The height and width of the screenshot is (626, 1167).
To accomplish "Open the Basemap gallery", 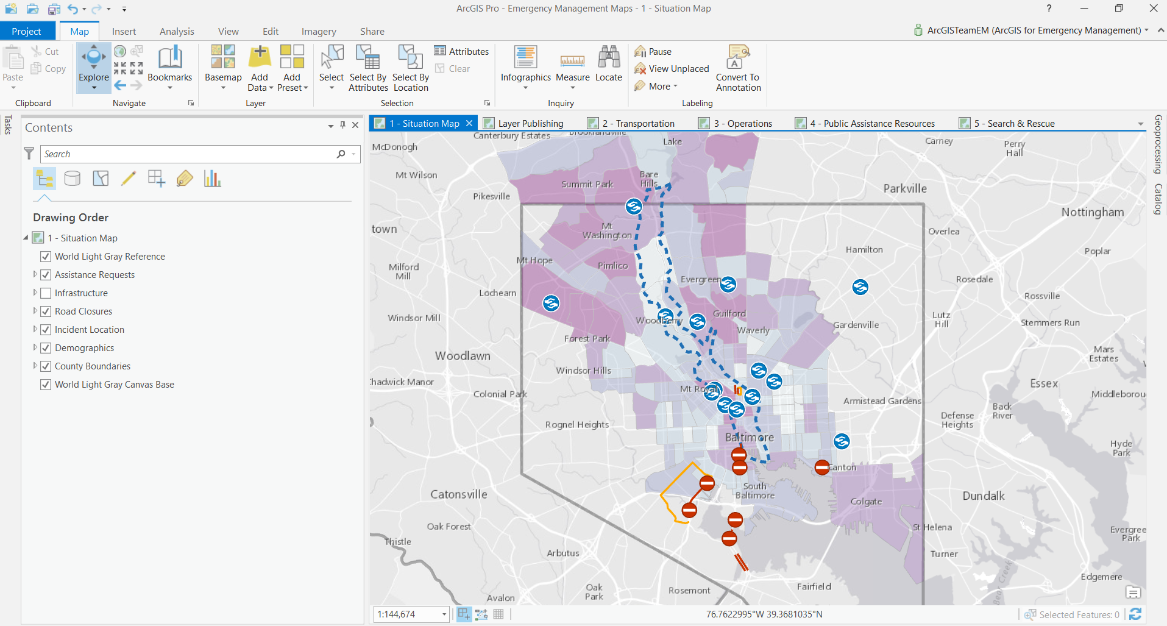I will [x=223, y=67].
